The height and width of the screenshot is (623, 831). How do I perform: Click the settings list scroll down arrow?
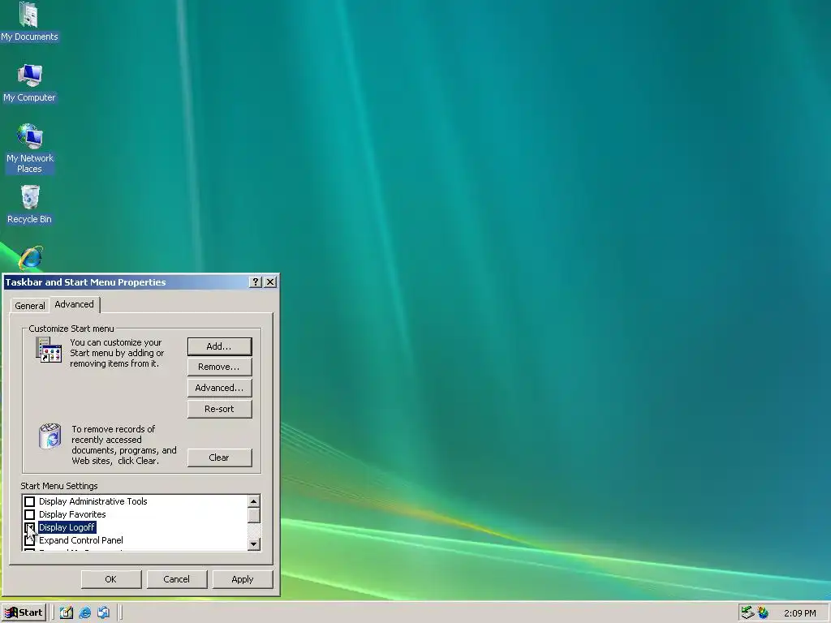pyautogui.click(x=254, y=544)
